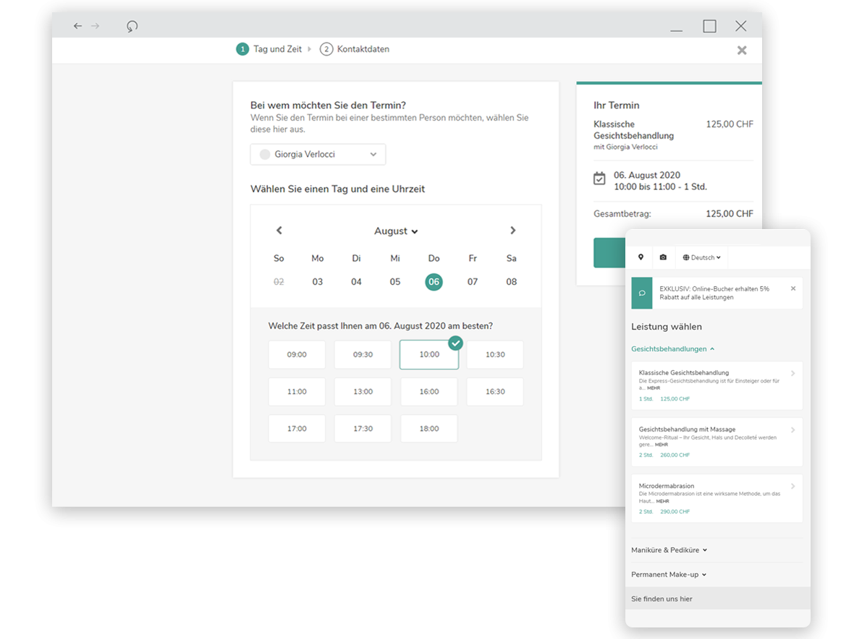Dismiss the EXKLUSIV discount banner
The image size is (862, 639).
pyautogui.click(x=793, y=288)
